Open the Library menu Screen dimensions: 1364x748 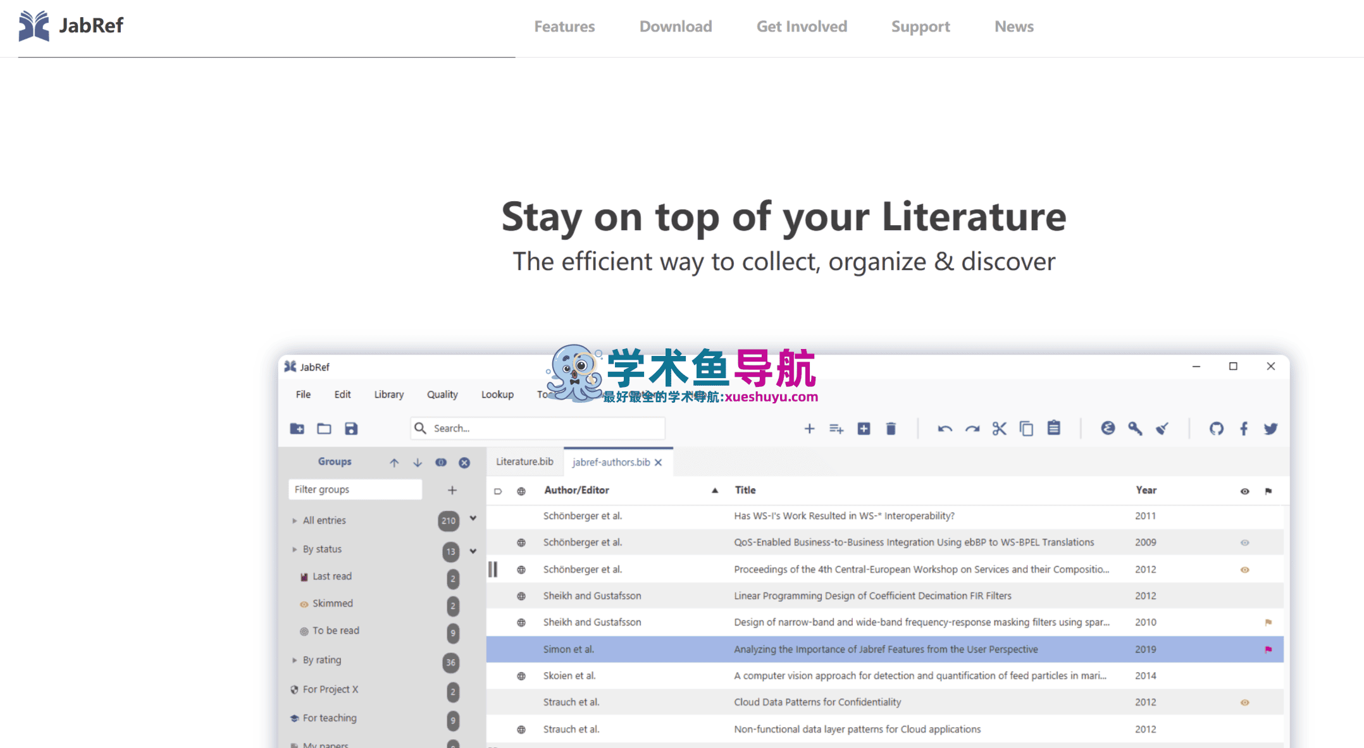pos(388,395)
